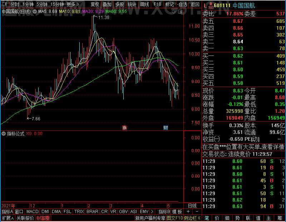Click the 返回 back button
This screenshot has width=286, height=222.
195,4
